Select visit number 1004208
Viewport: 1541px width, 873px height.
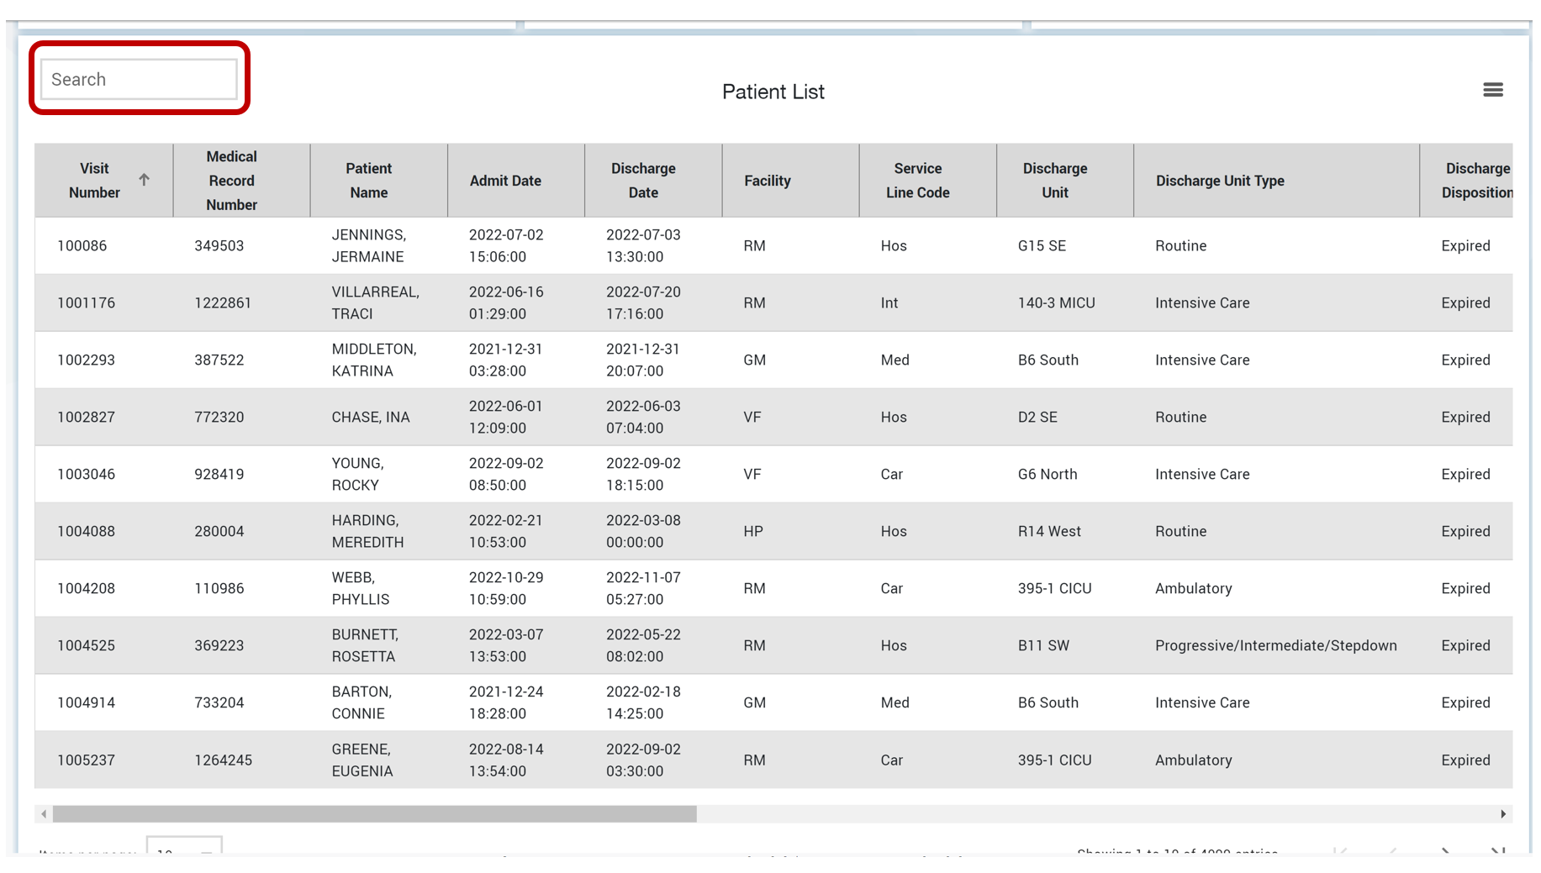tap(87, 589)
